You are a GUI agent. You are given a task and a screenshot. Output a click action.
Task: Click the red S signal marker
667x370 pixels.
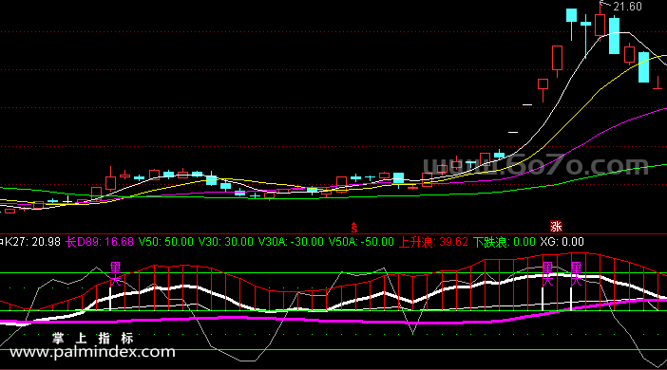353,228
